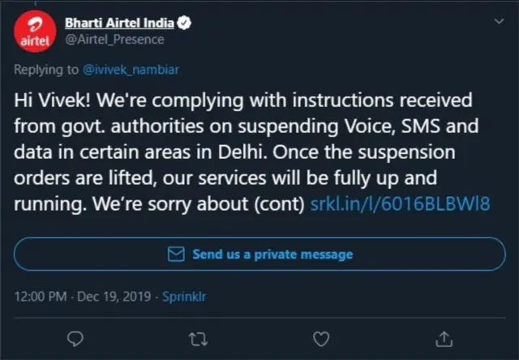Click the Sprinklr source label

point(185,296)
